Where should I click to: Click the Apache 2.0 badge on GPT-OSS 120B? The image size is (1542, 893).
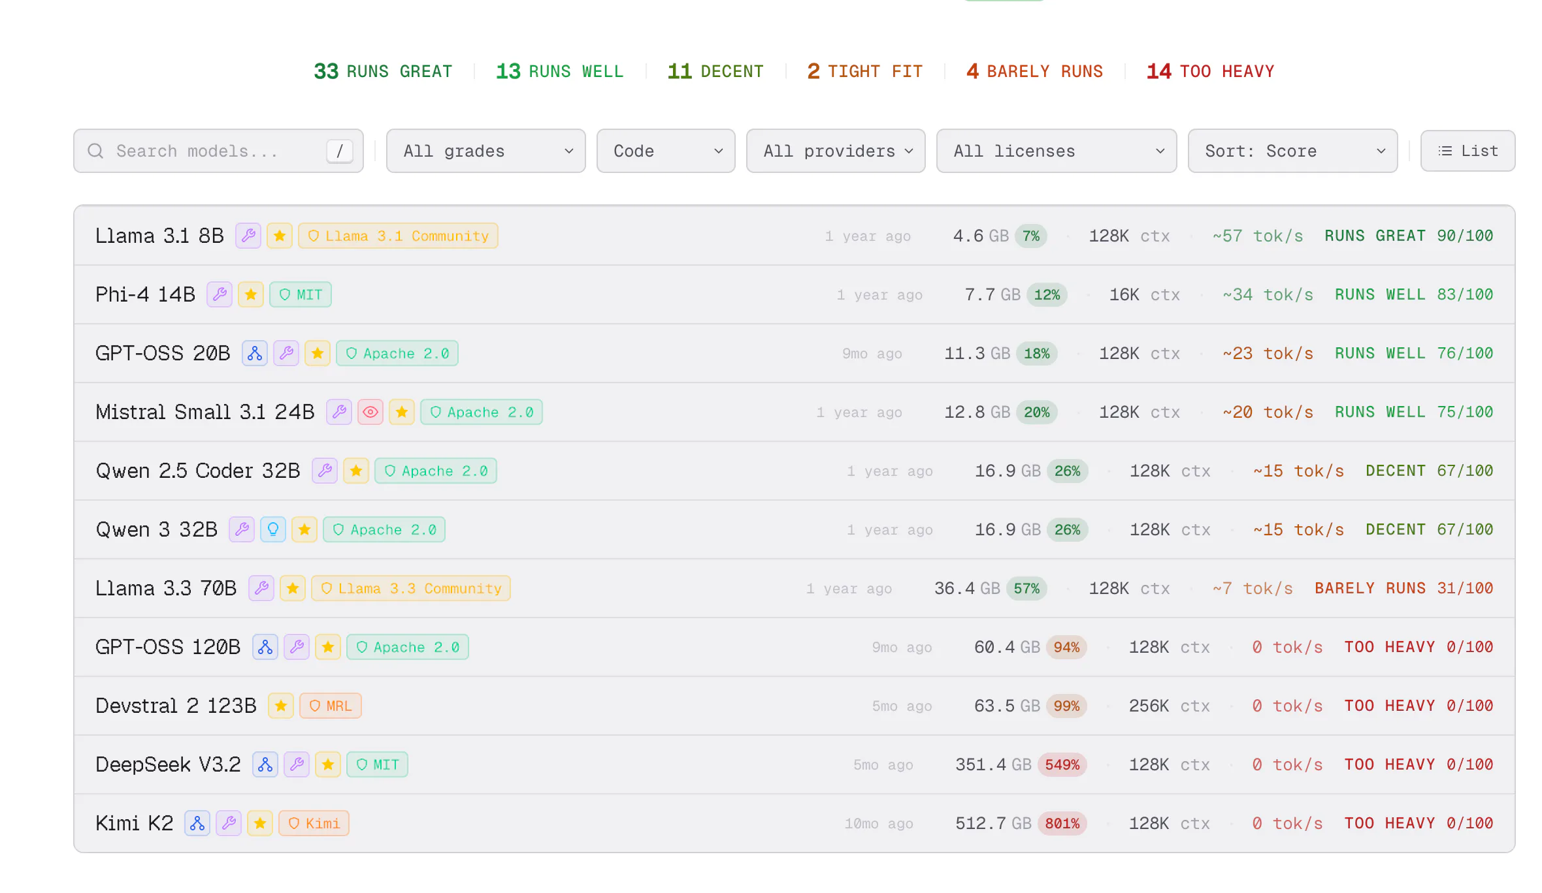click(x=408, y=647)
